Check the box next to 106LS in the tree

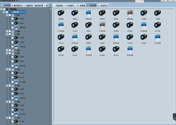(12, 23)
